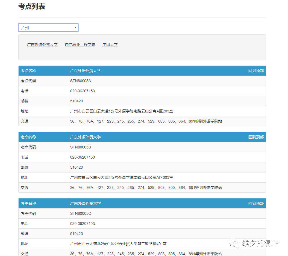The width and height of the screenshot is (288, 256).
Task: Click the 考点名称 header of the first table
Action: pos(28,71)
